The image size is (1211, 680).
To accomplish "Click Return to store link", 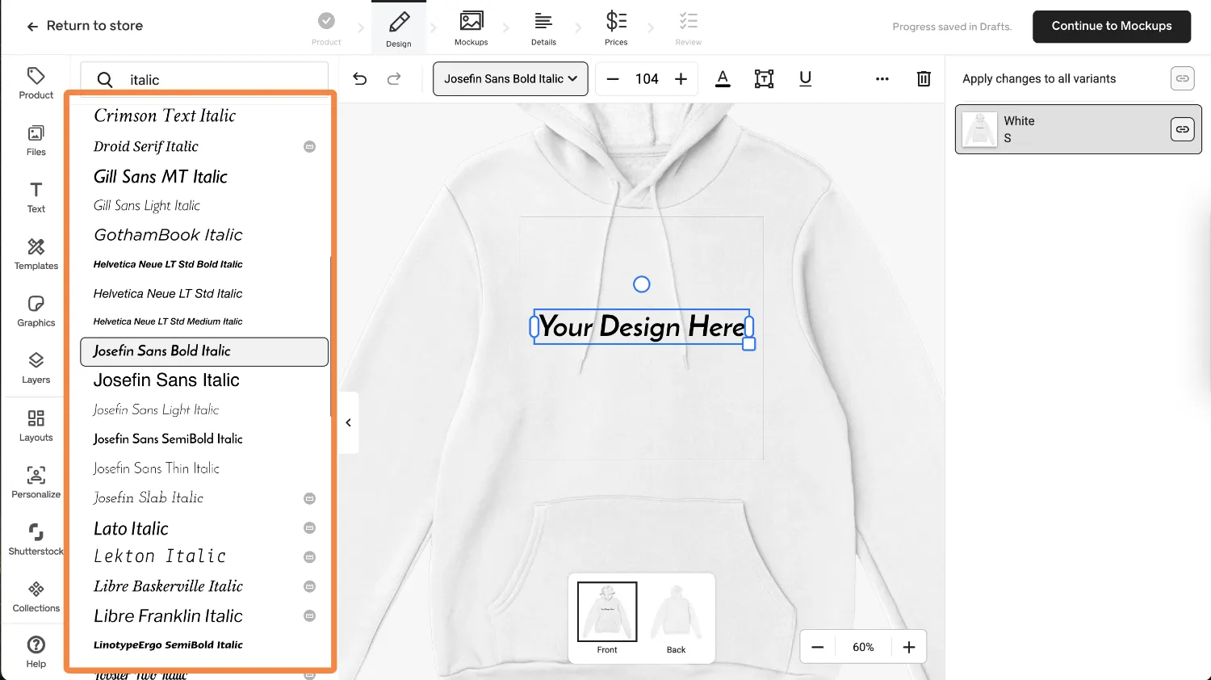I will [85, 26].
